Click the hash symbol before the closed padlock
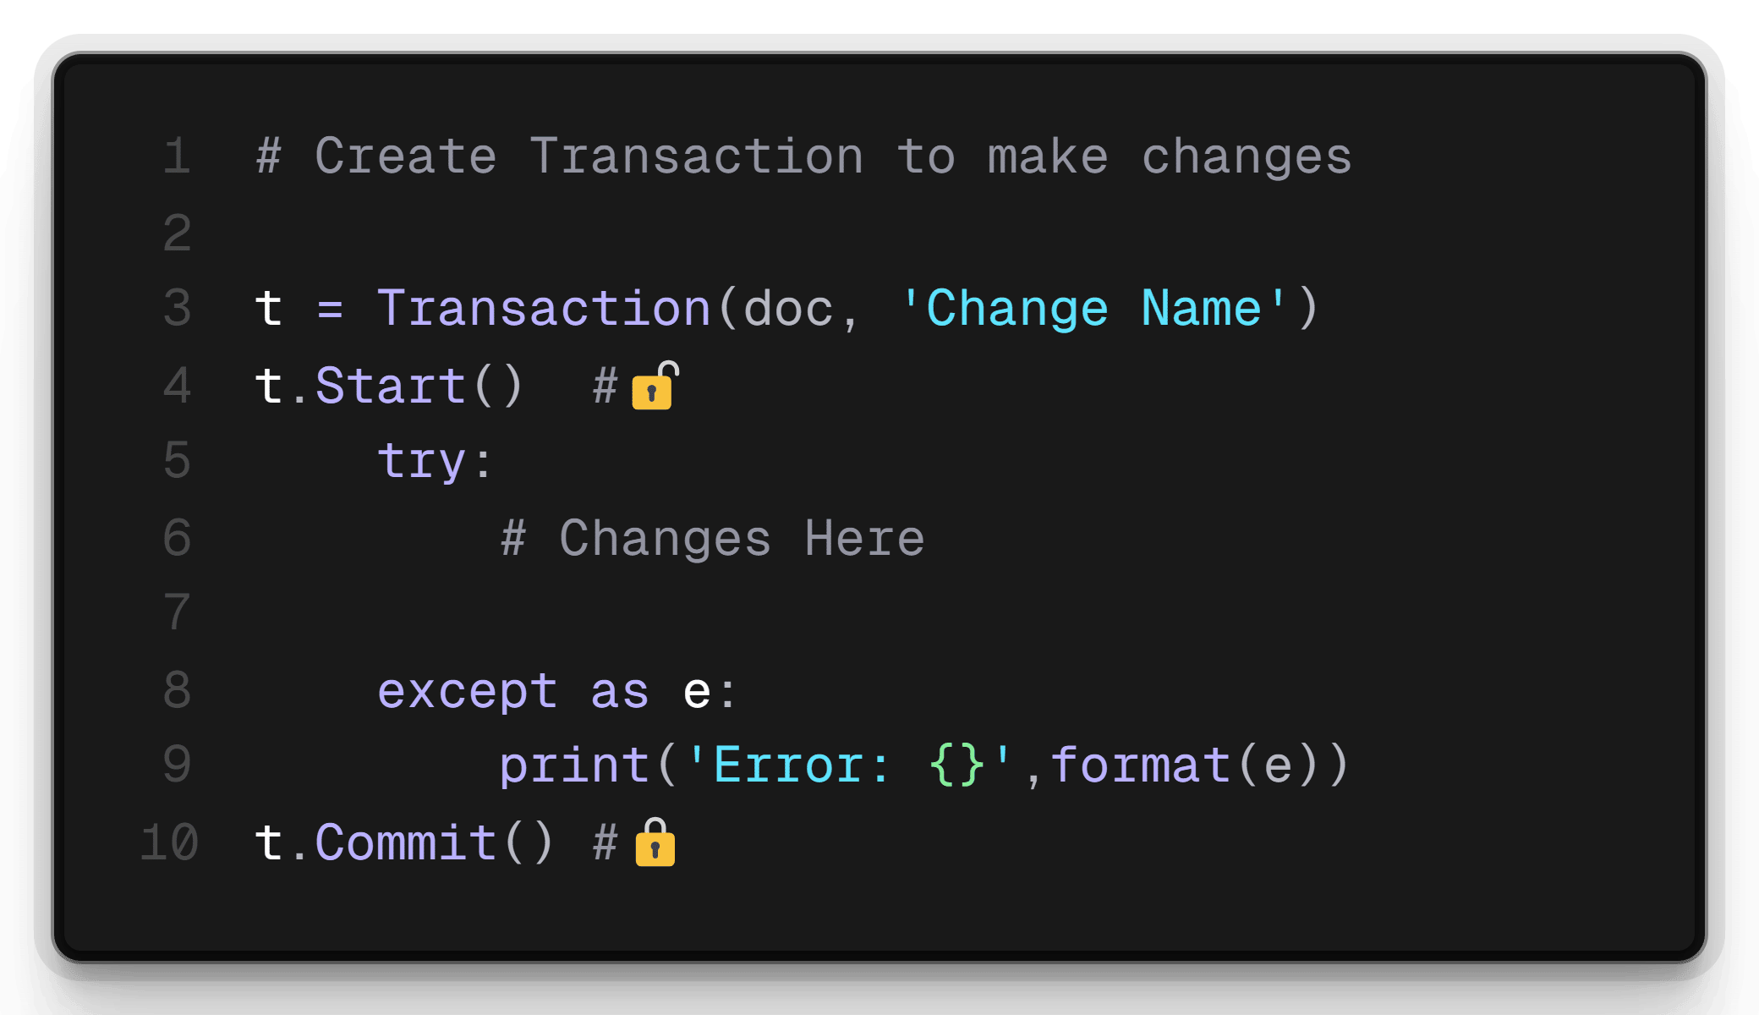This screenshot has width=1759, height=1015. (x=606, y=843)
